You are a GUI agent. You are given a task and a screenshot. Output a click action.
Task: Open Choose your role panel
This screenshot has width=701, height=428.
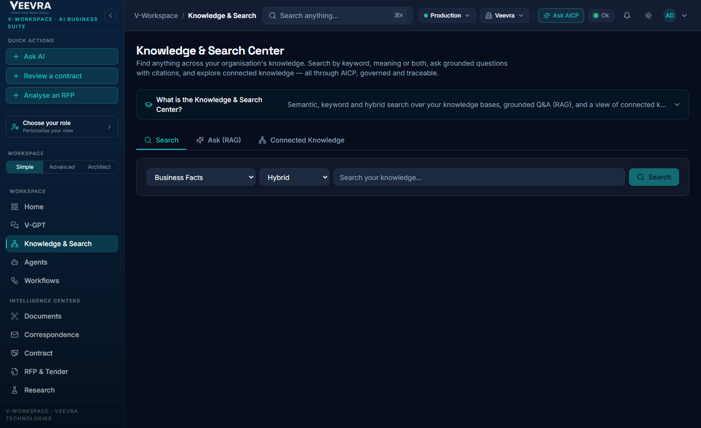[x=62, y=126]
